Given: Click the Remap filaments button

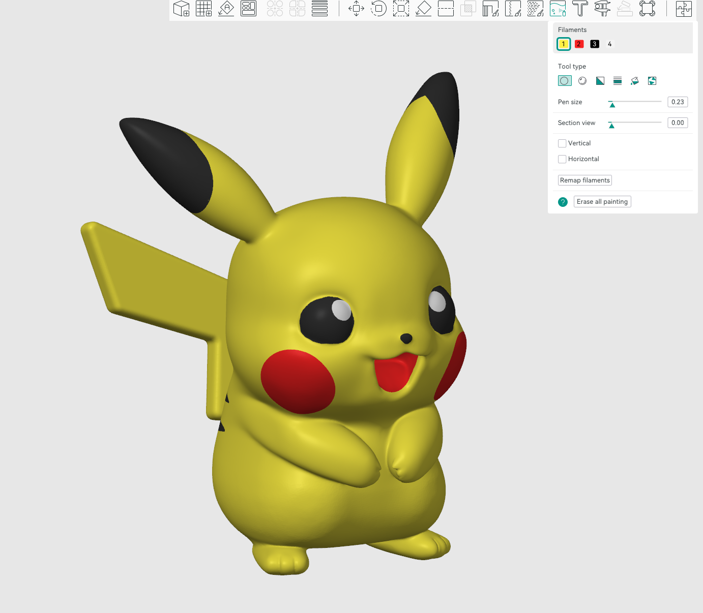Looking at the screenshot, I should (584, 180).
